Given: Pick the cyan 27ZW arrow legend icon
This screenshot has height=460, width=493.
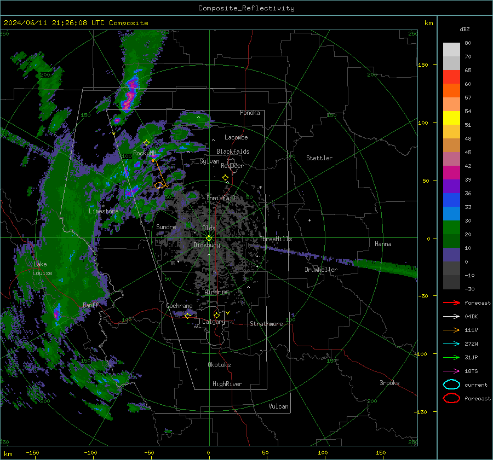Looking at the screenshot, I should coord(451,344).
